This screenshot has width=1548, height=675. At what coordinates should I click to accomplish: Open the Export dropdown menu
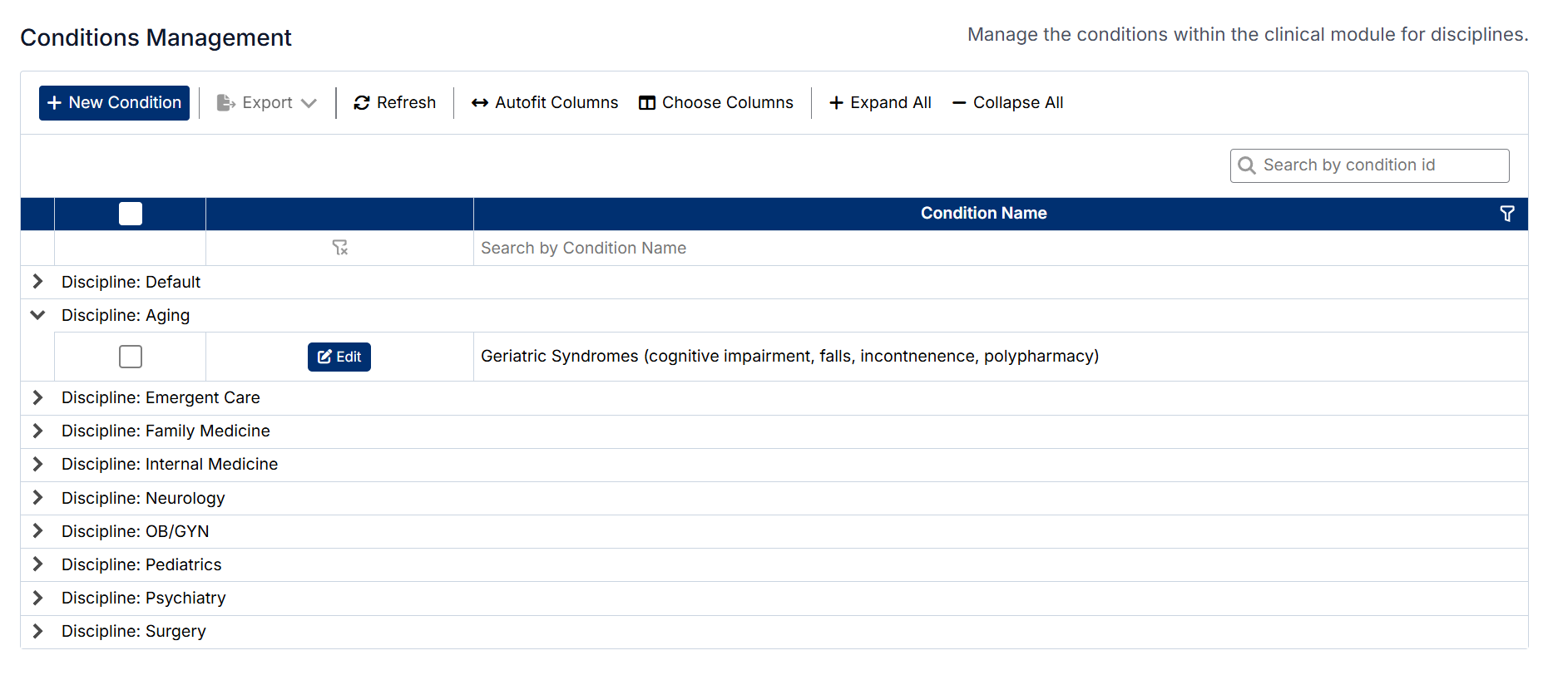click(266, 103)
